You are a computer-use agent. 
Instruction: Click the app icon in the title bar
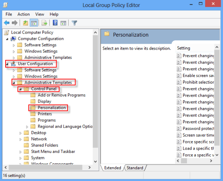point(6,5)
